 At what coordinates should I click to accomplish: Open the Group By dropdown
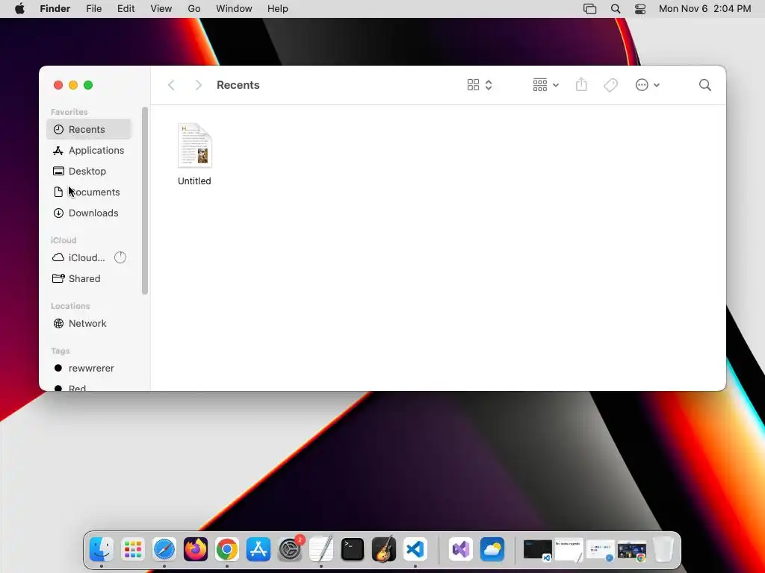(x=545, y=85)
